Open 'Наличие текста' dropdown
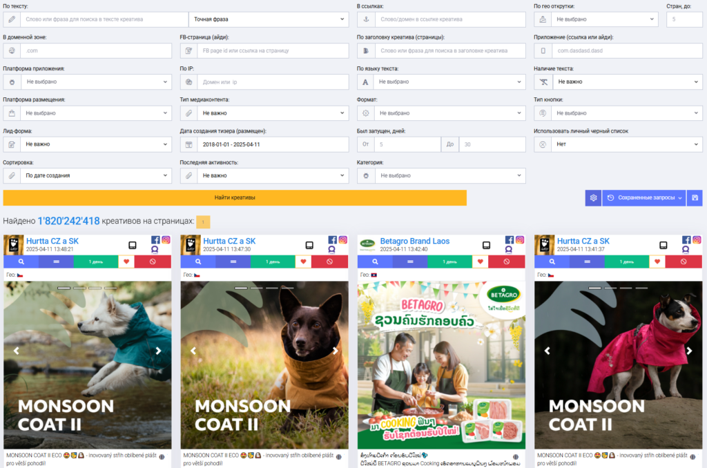 (627, 81)
